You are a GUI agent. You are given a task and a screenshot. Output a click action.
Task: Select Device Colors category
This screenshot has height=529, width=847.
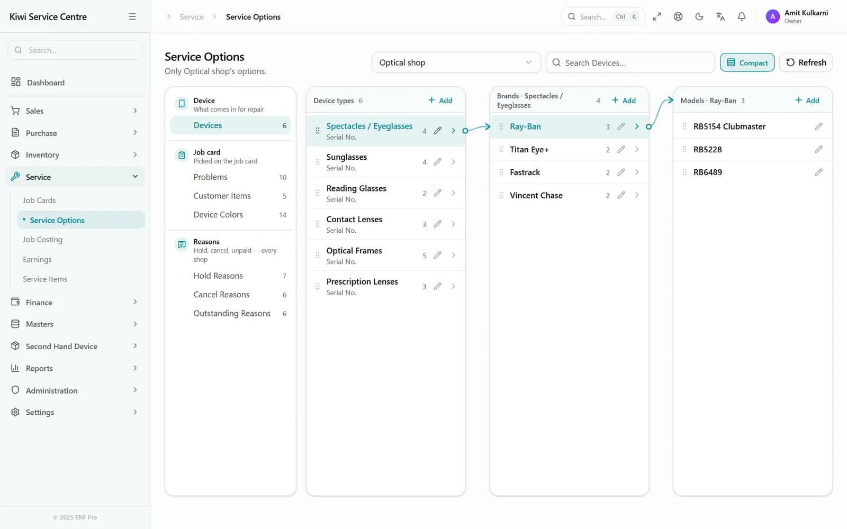pos(230,215)
